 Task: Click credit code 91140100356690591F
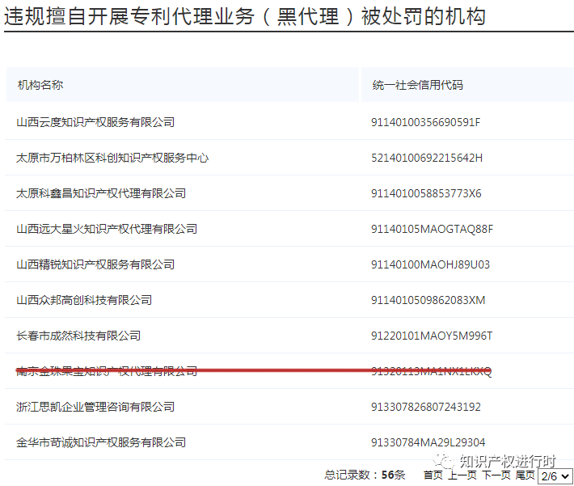(x=425, y=122)
